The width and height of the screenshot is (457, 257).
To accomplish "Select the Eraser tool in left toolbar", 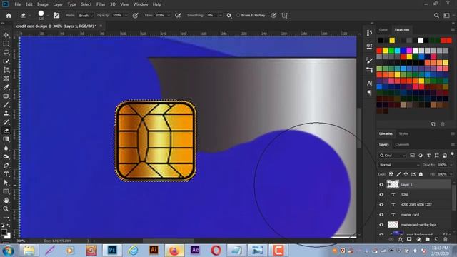I will (x=6, y=131).
